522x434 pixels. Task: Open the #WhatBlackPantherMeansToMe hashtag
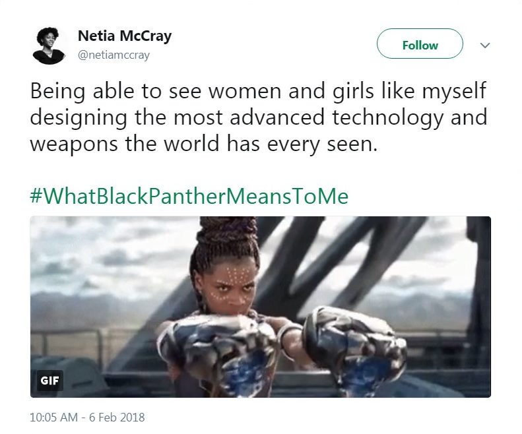[x=189, y=196]
